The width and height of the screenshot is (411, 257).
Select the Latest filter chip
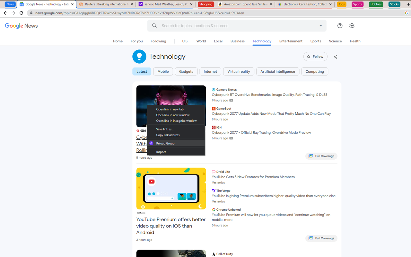point(142,71)
